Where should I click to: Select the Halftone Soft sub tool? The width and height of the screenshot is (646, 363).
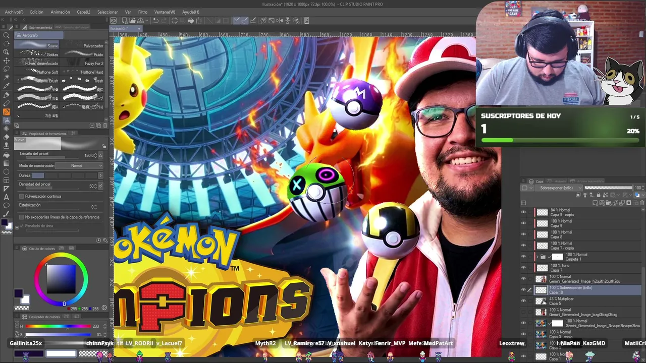coord(36,72)
